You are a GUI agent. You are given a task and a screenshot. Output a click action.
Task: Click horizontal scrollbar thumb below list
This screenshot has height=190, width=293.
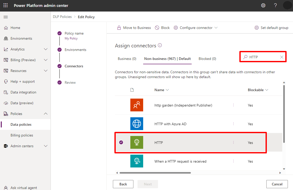(155, 173)
